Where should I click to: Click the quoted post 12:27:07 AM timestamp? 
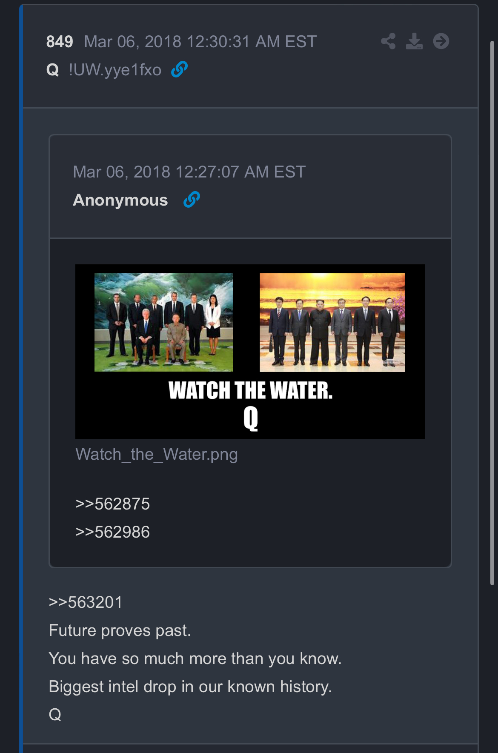tap(189, 172)
